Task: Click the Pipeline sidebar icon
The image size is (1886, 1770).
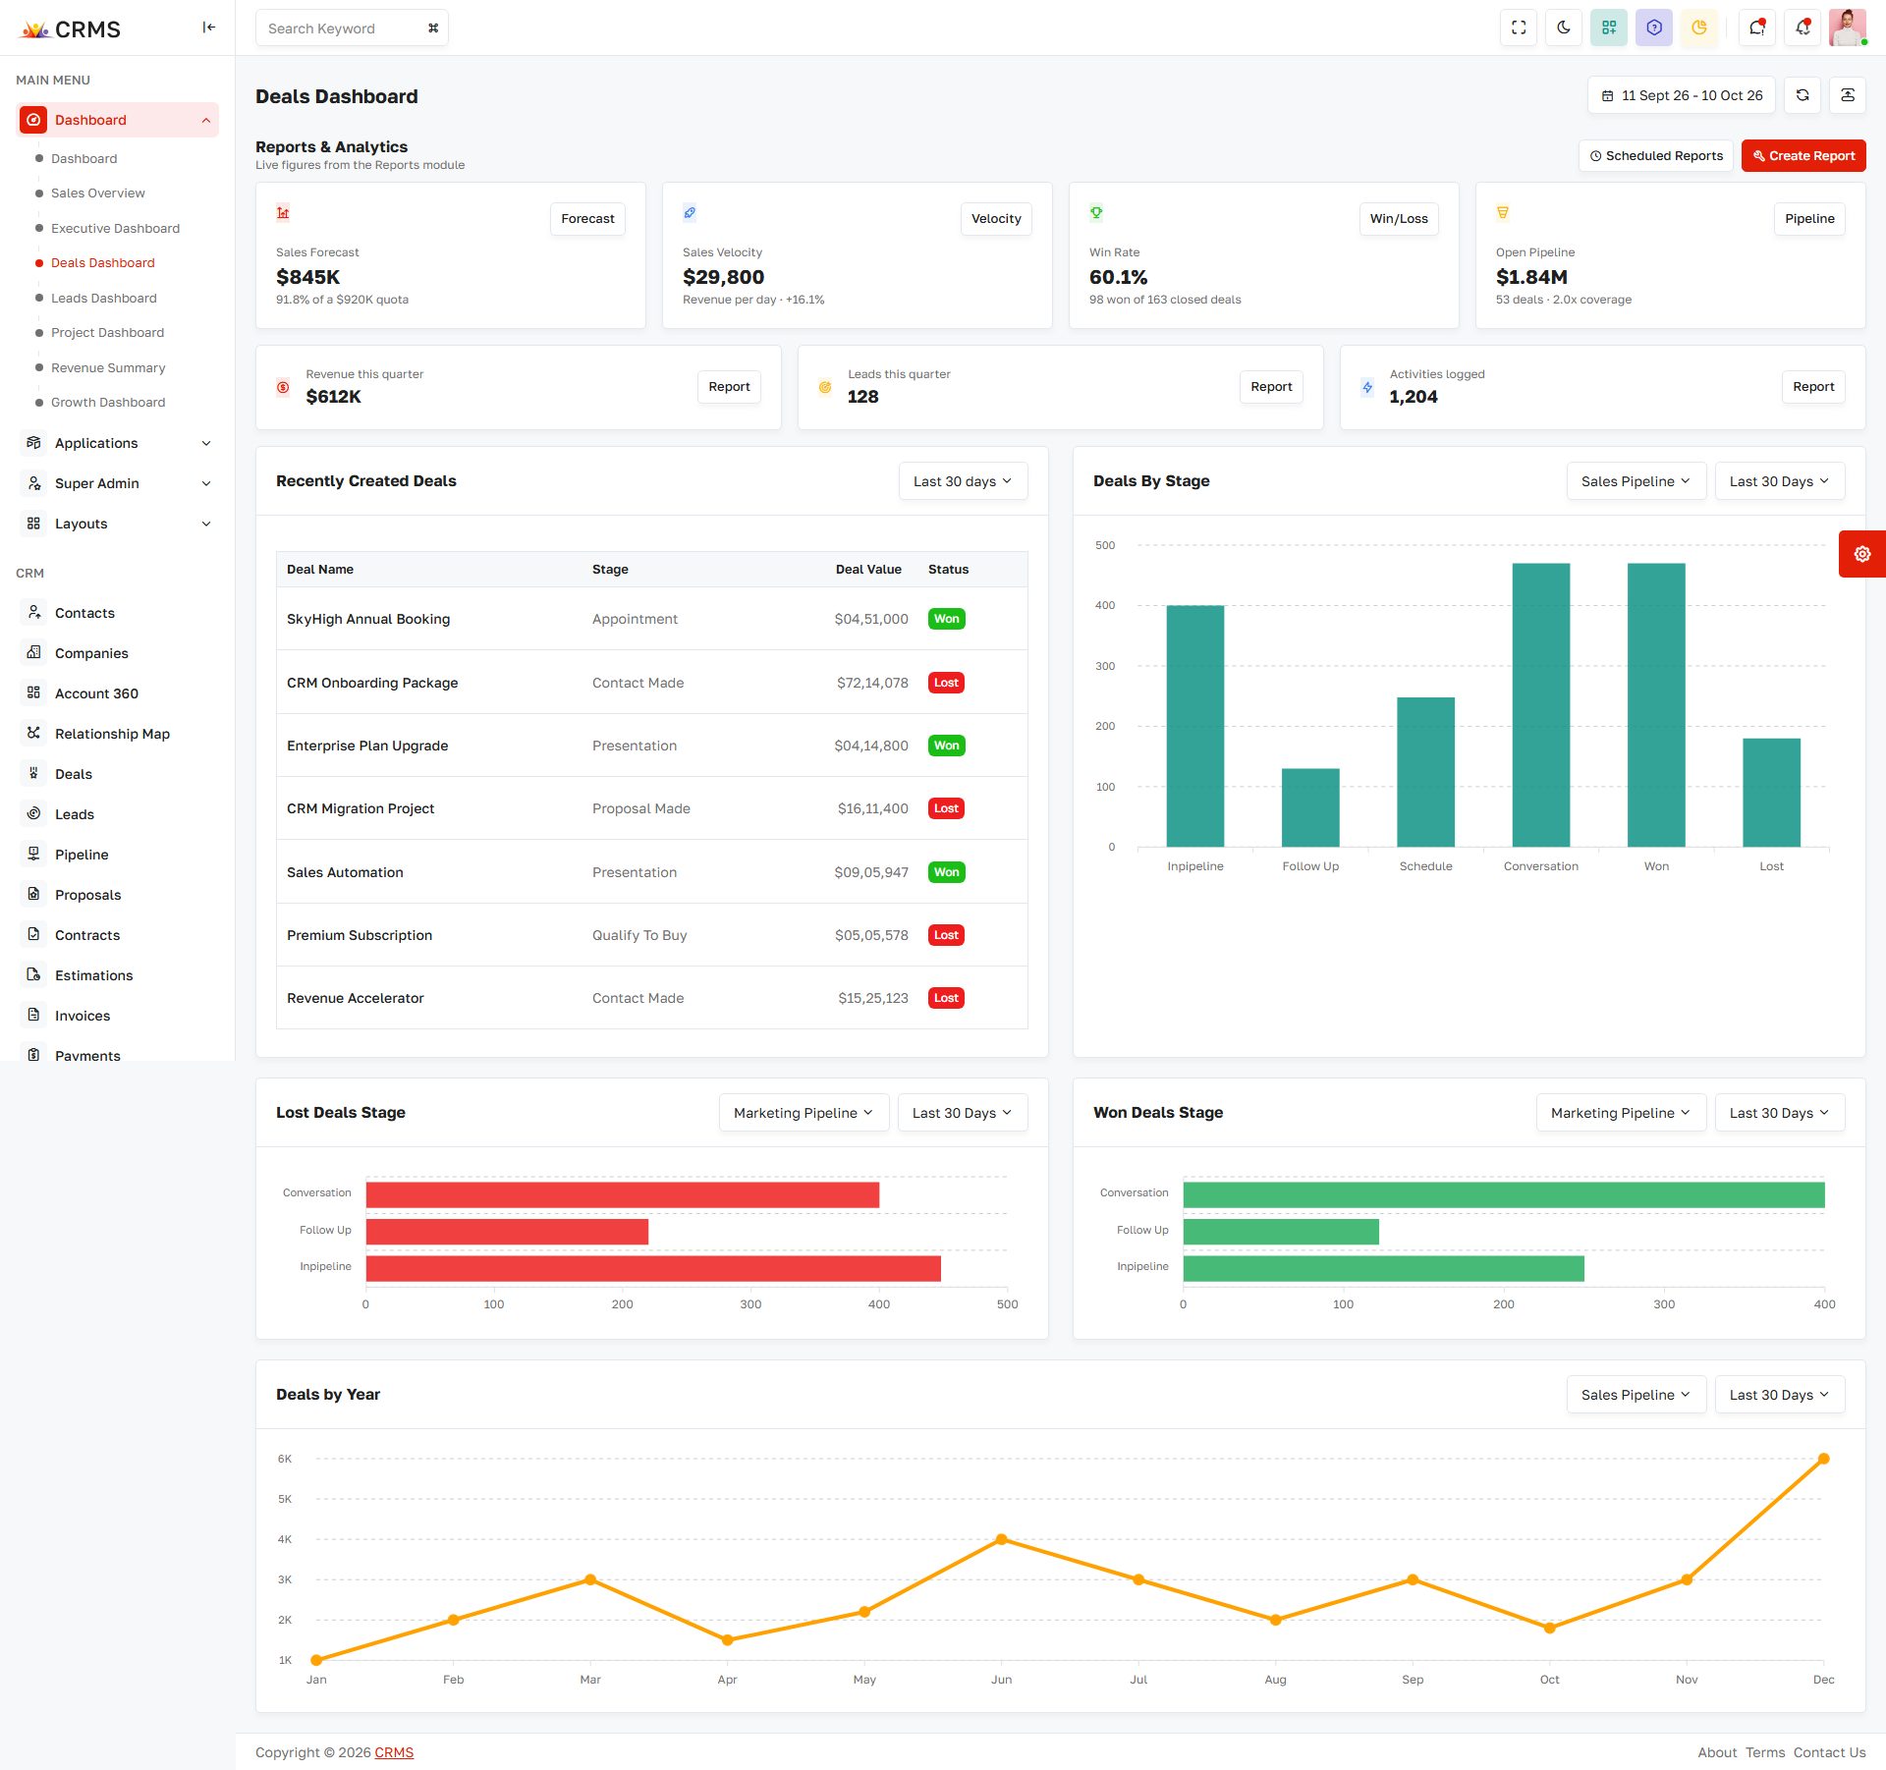Action: [33, 854]
